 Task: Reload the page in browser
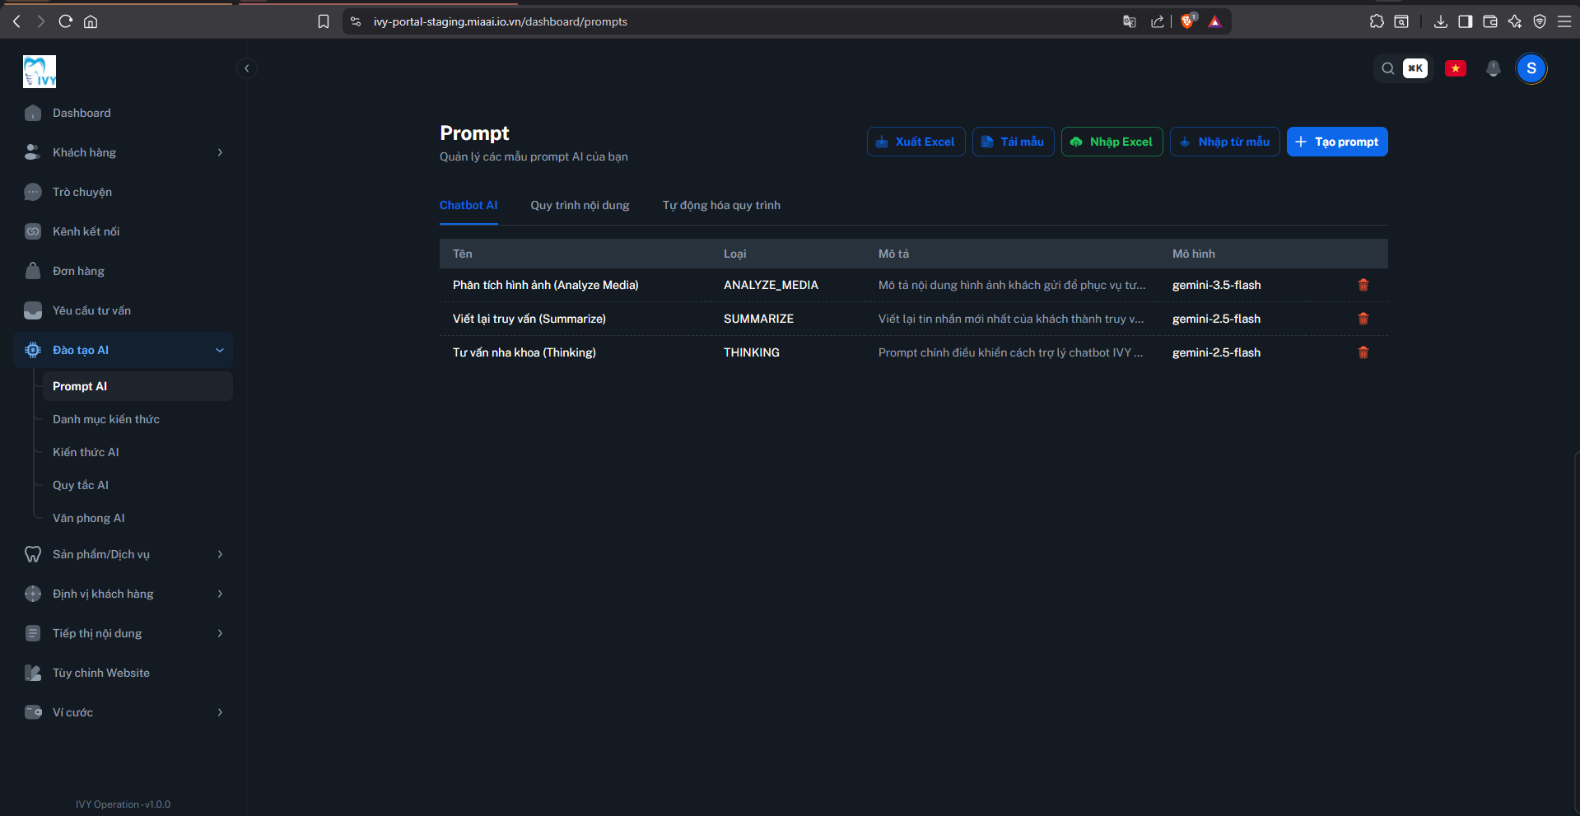66,21
